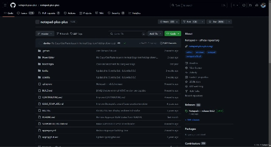This screenshot has width=271, height=147.
Task: Switch to the Actions tab
Action: (70, 13)
